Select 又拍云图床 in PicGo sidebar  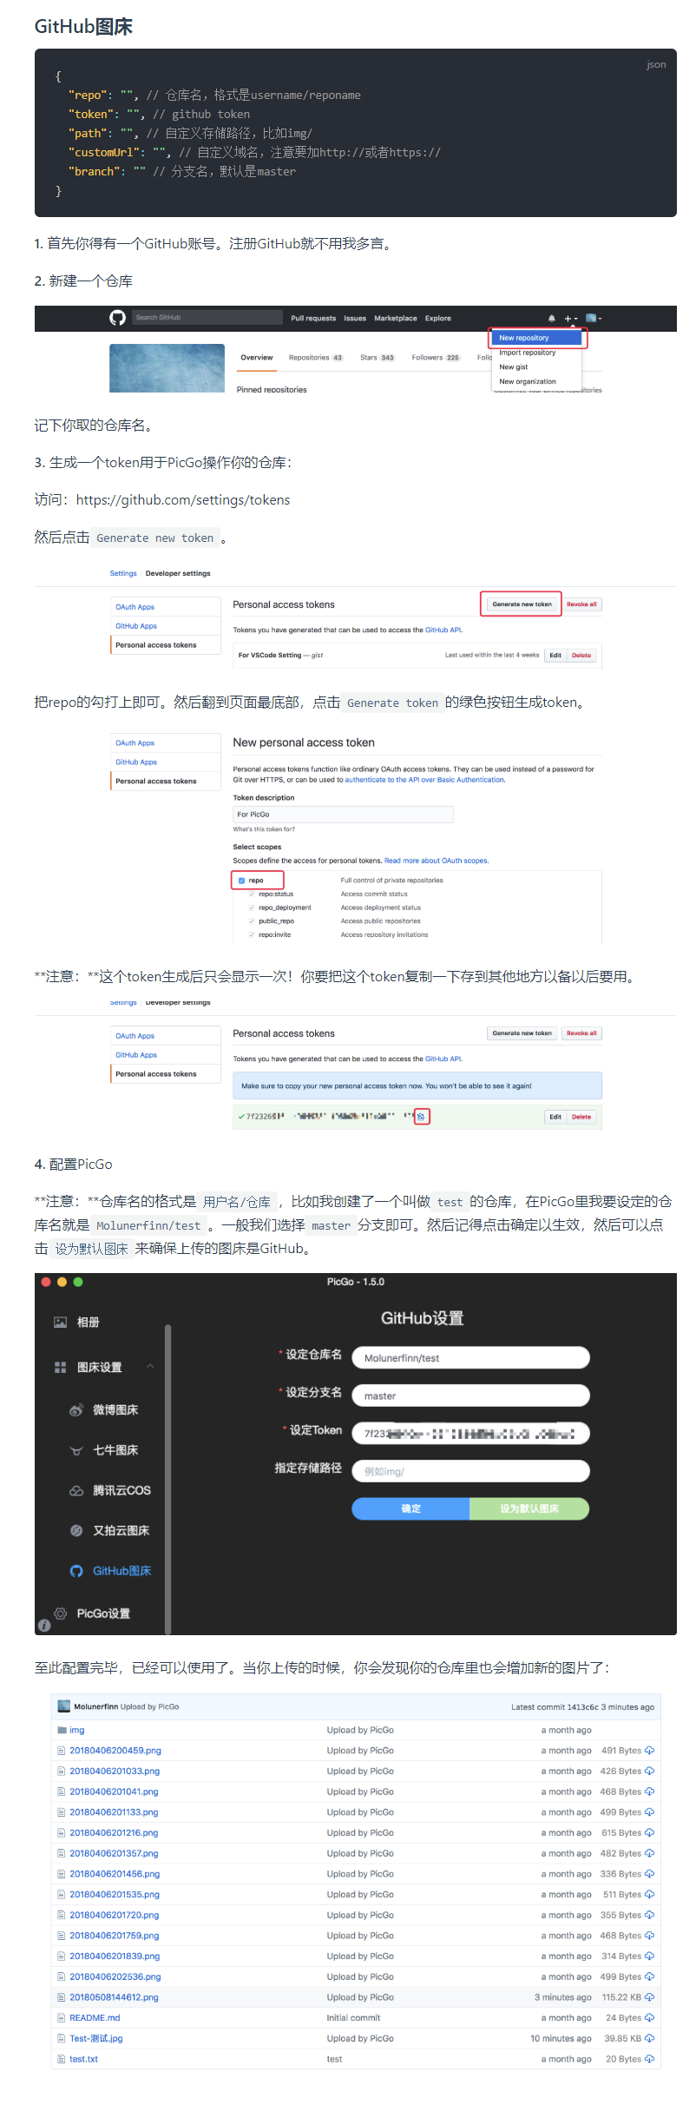(109, 1530)
